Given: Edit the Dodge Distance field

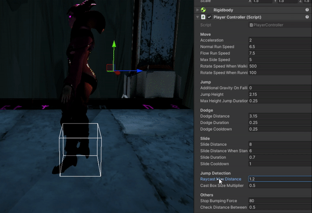Looking at the screenshot, I should pos(280,116).
